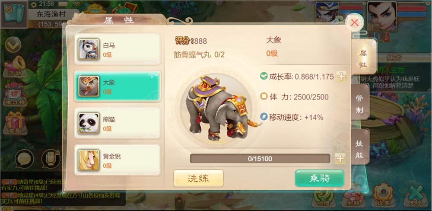This screenshot has width=432, height=211.
Task: Switch to the 技能 tab
Action: pos(360,149)
